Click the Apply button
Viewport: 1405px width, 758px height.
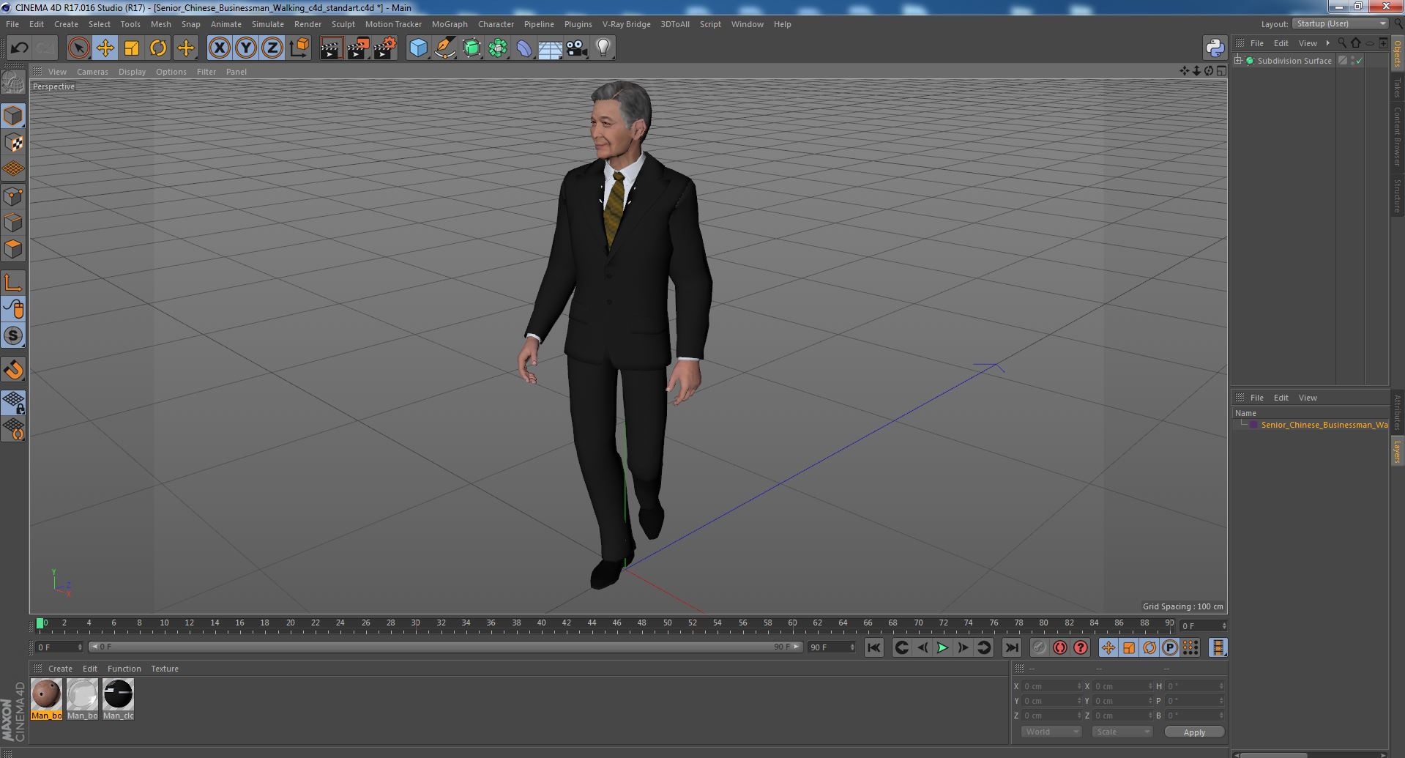tap(1194, 732)
